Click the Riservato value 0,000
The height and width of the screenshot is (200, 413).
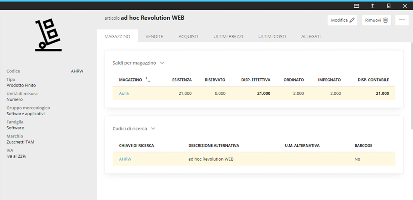coord(220,93)
